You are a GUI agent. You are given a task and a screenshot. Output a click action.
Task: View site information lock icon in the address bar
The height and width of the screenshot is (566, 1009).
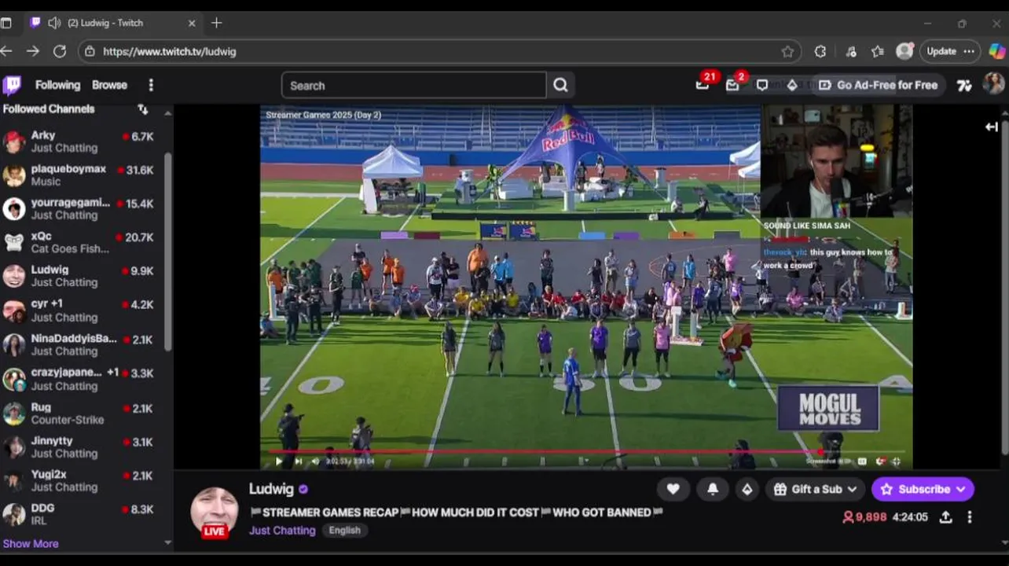(x=90, y=51)
